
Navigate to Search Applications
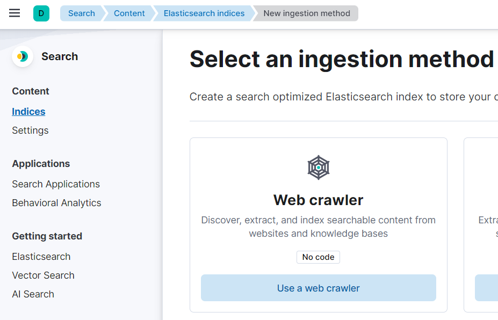pos(56,184)
